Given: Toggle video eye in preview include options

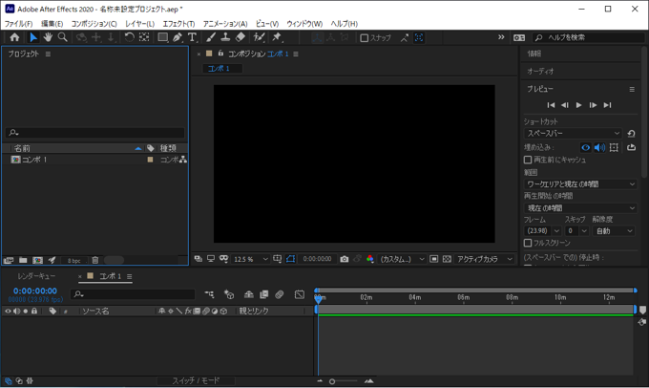Looking at the screenshot, I should [x=585, y=147].
